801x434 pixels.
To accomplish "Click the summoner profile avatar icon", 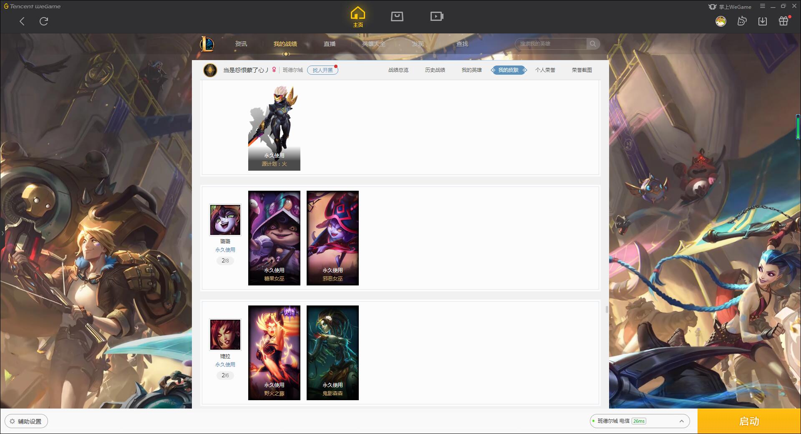I will 210,70.
